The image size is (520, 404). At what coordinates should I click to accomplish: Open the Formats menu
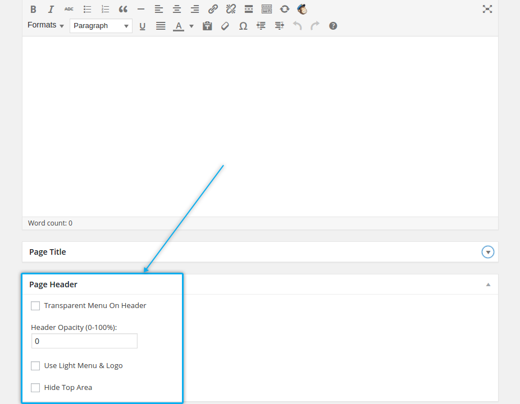point(45,25)
